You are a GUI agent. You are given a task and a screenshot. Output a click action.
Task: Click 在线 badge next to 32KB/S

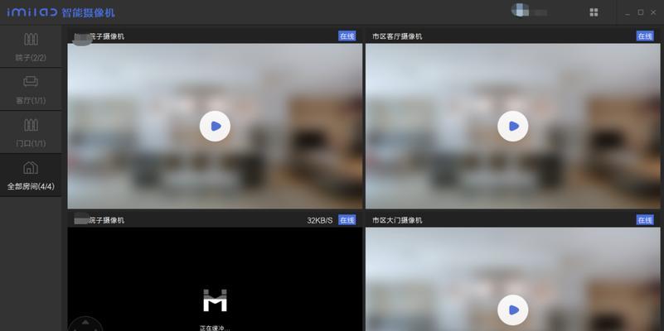[347, 220]
